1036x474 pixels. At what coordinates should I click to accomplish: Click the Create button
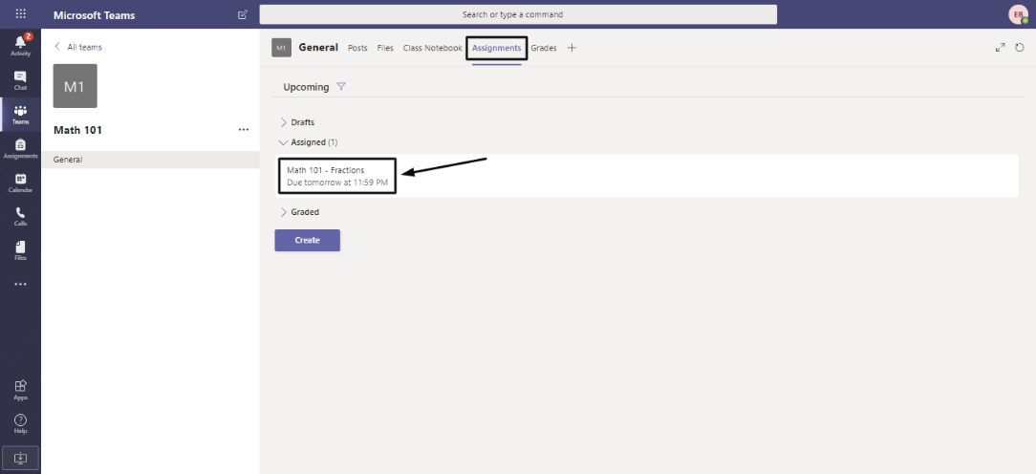307,240
